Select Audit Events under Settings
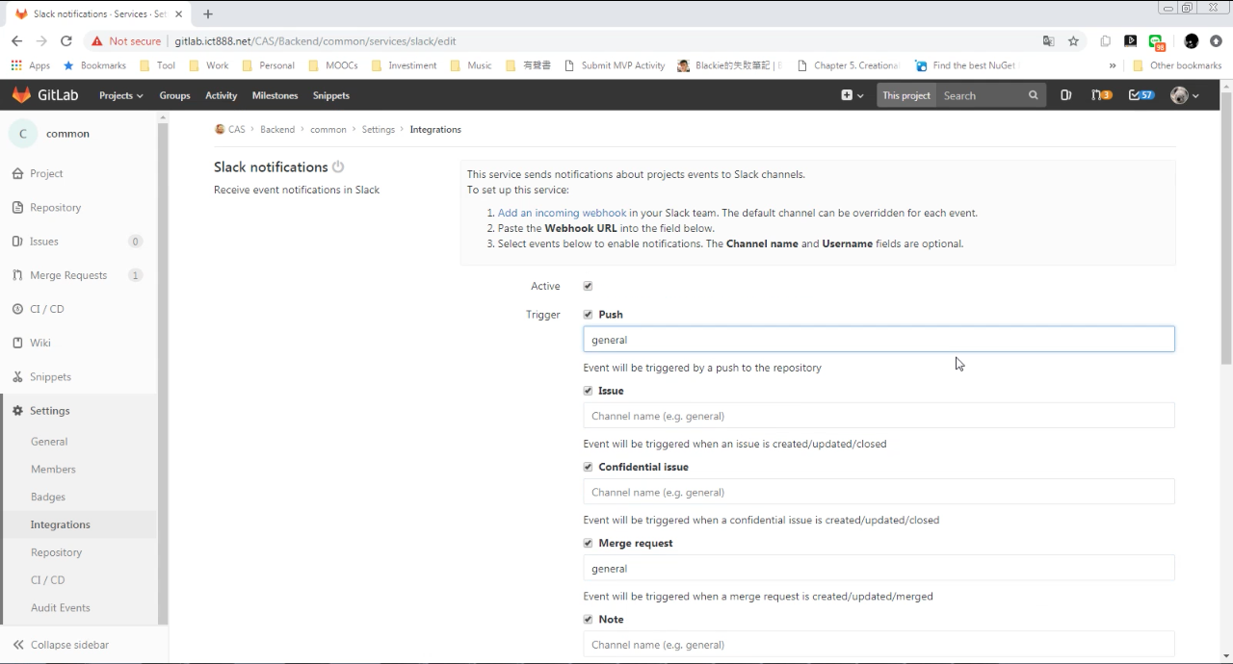Image resolution: width=1233 pixels, height=664 pixels. click(61, 608)
